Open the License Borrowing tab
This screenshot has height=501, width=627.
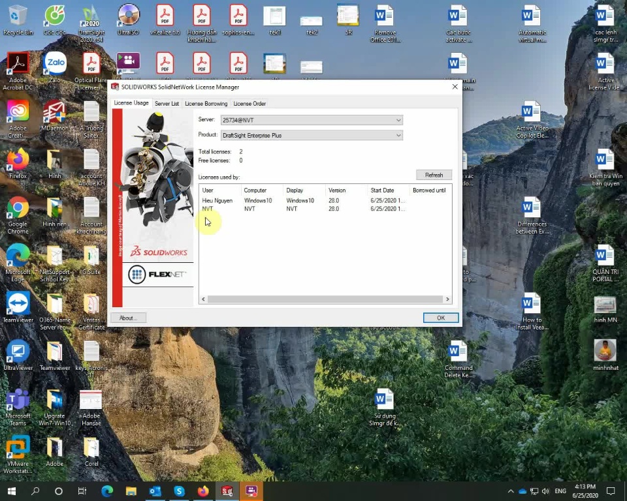coord(206,104)
